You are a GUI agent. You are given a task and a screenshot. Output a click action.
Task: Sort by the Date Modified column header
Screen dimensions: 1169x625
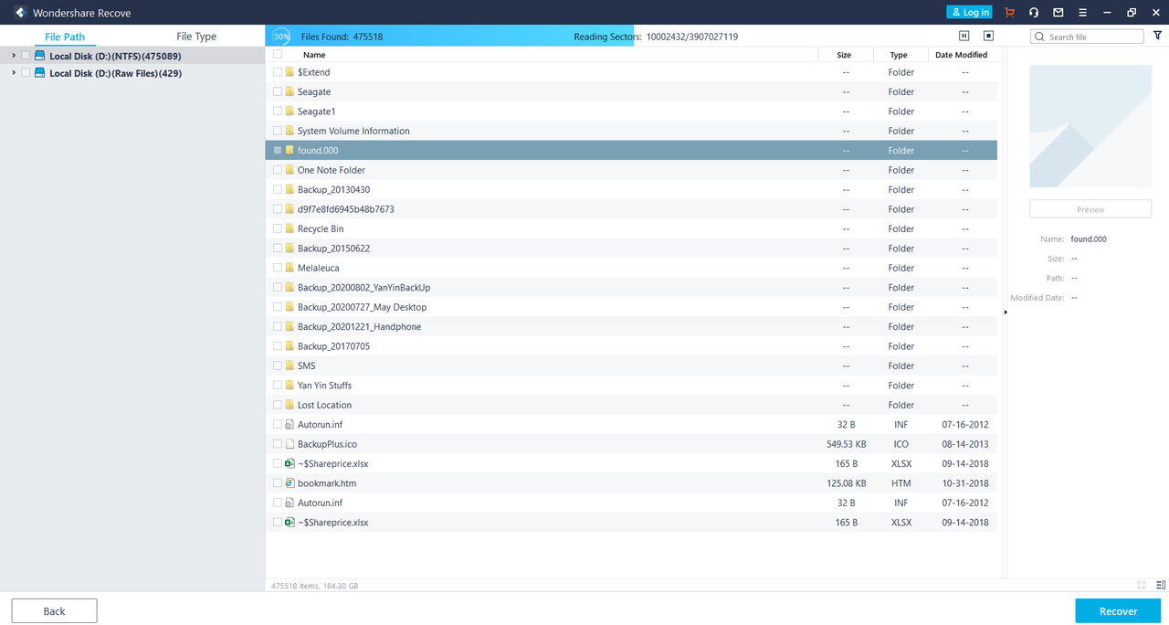click(961, 55)
